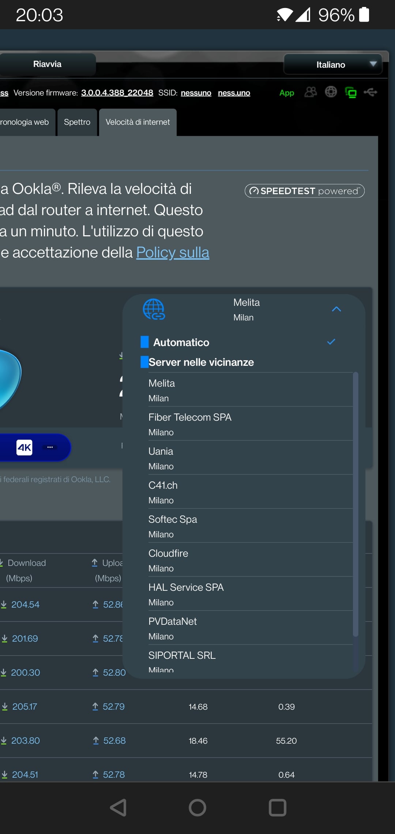
Task: Tap the 4K streaming badge icon
Action: 25,447
